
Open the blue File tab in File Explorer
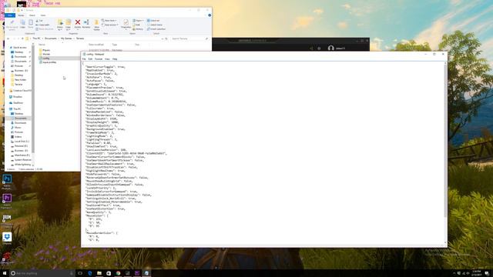(x=10, y=15)
